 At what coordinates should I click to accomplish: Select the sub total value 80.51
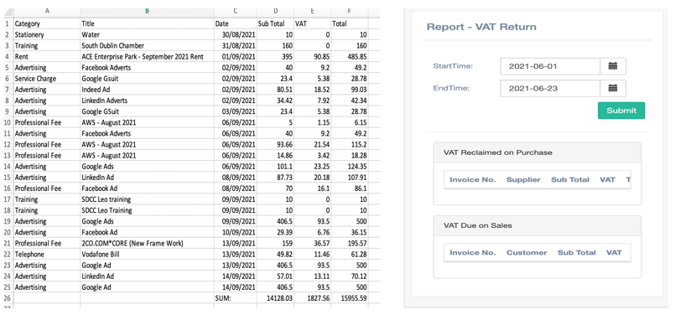pos(275,90)
